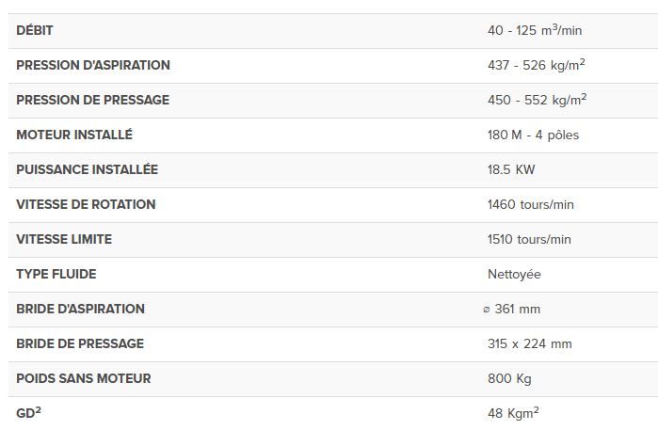Viewport: 658px width, 430px height.
Task: Select the 1510 tours/min value
Action: [x=529, y=240]
